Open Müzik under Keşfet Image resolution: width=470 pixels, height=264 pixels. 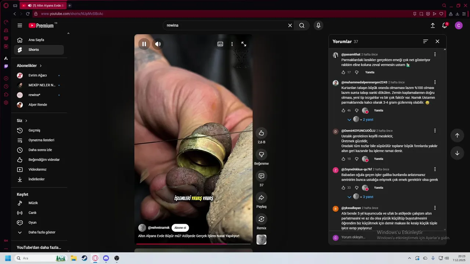[x=39, y=203]
